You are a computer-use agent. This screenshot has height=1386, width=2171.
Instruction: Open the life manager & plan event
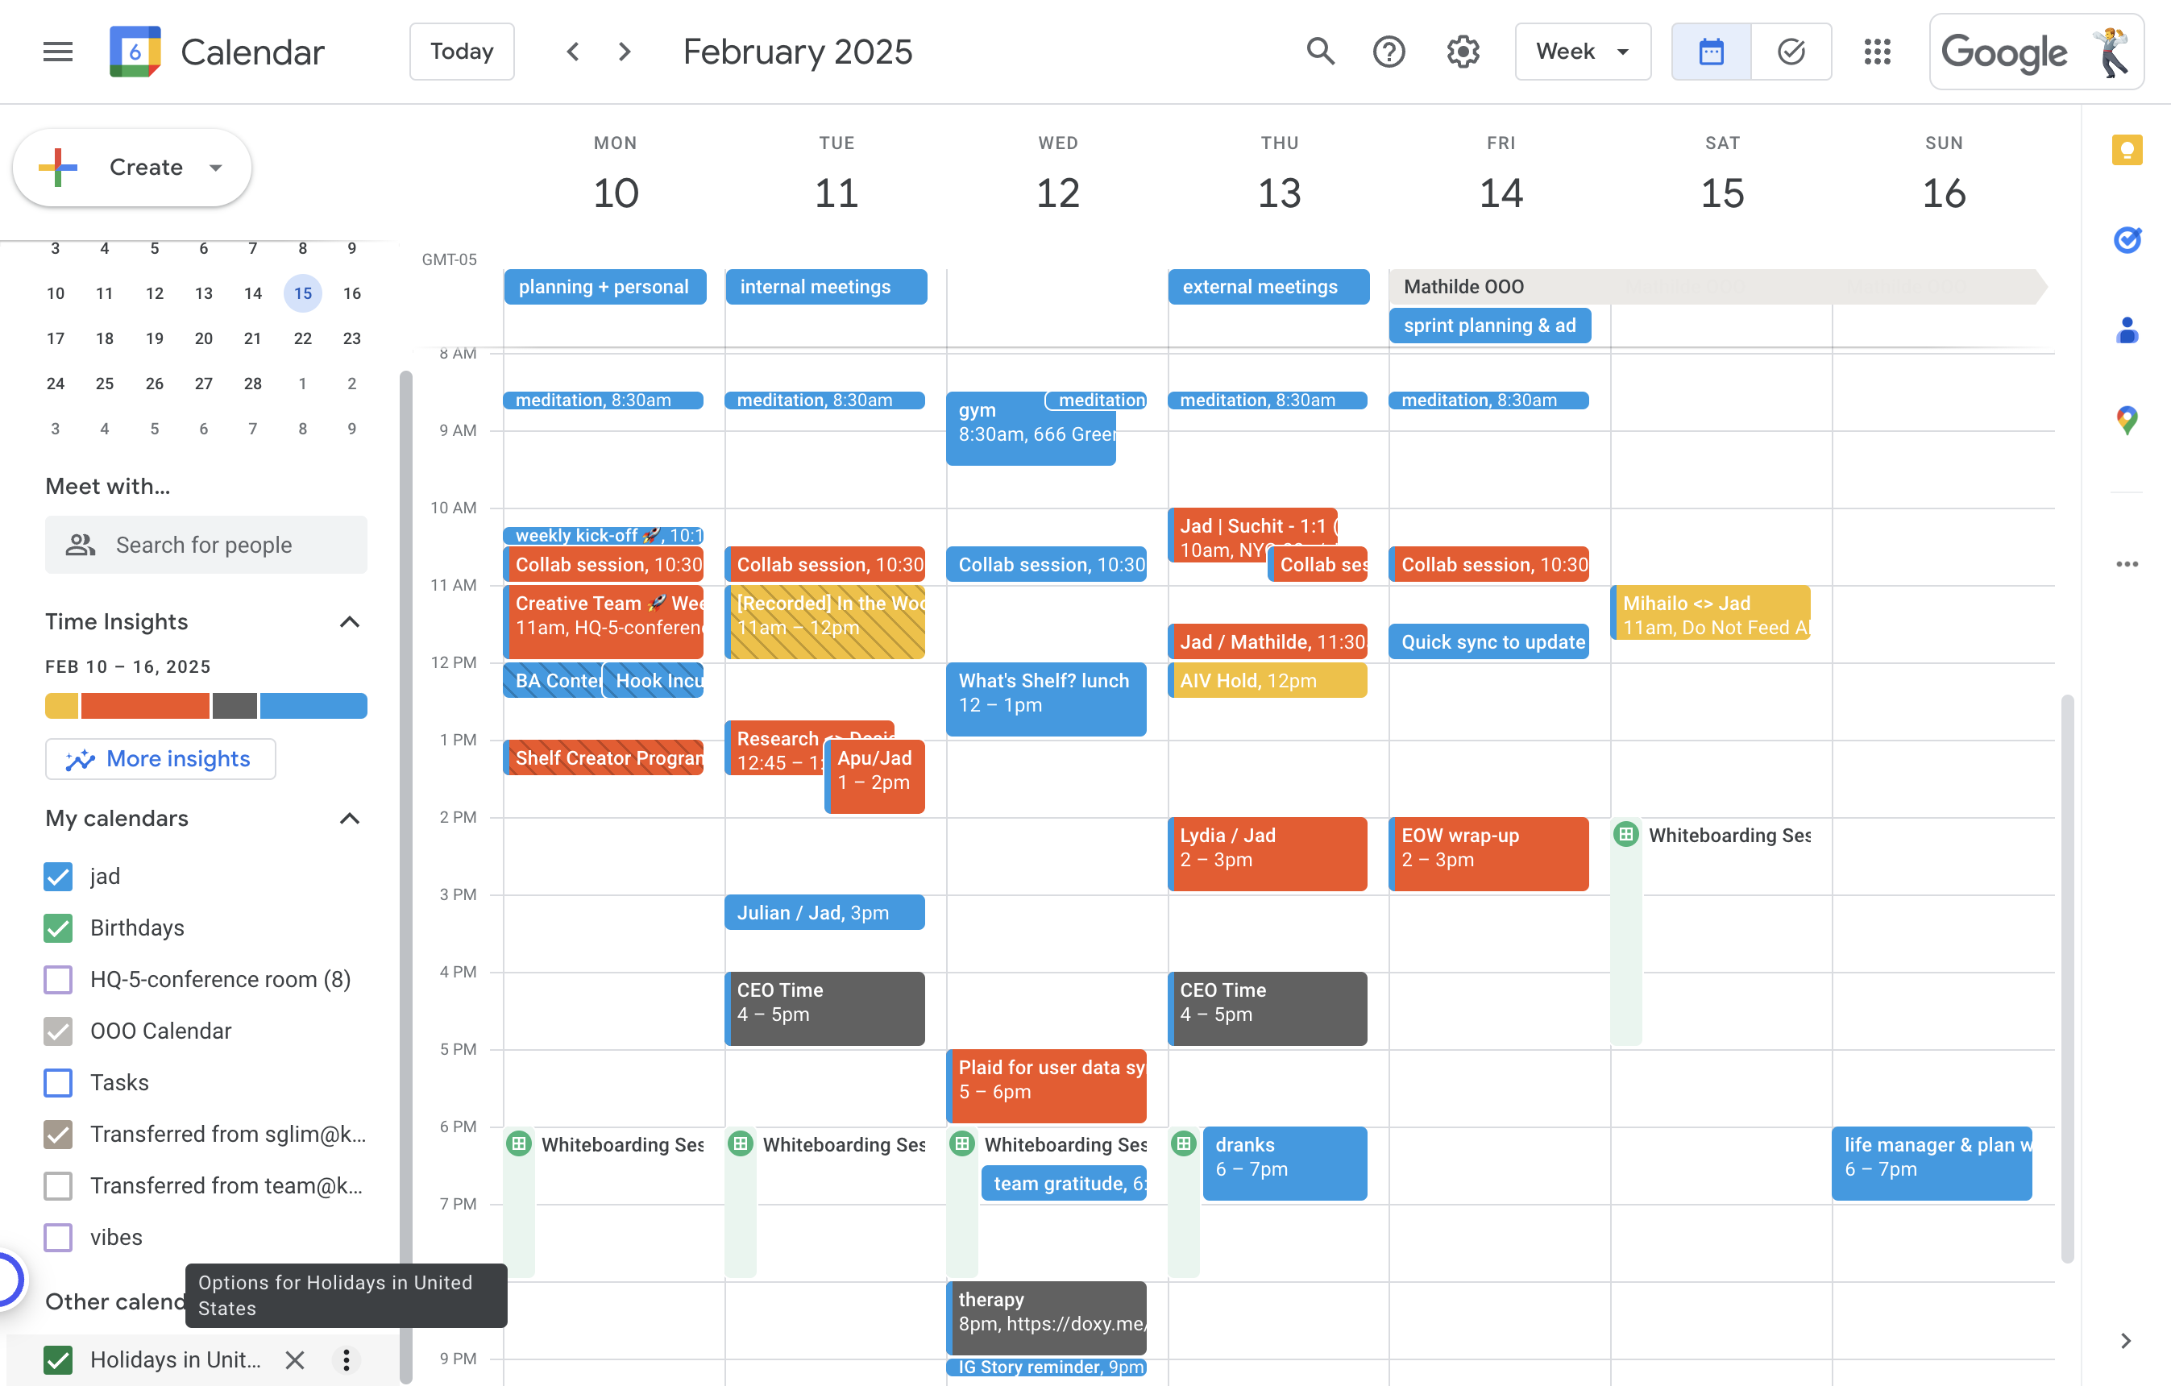click(x=1931, y=1164)
